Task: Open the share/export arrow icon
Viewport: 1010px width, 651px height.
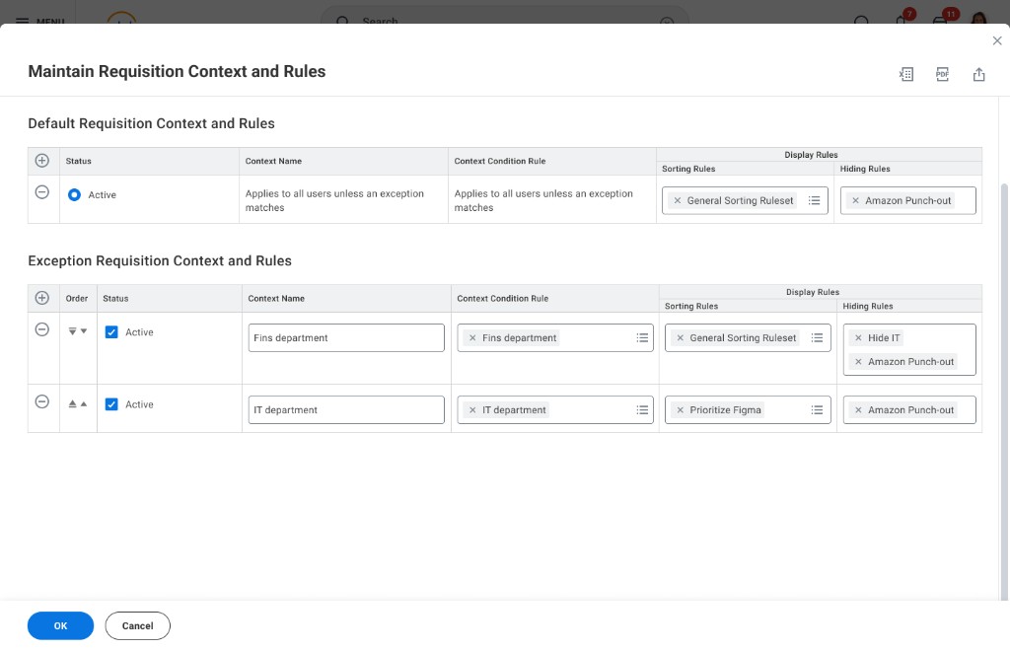Action: 978,75
